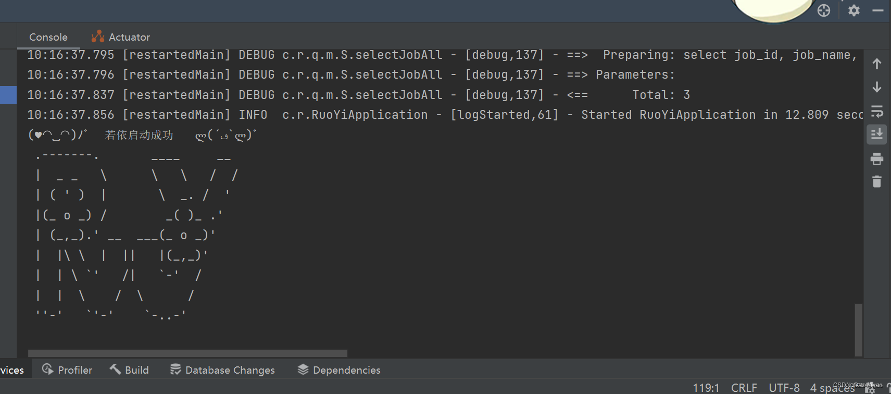The height and width of the screenshot is (394, 891).
Task: Change the UTF-8 file encoding
Action: tap(784, 388)
